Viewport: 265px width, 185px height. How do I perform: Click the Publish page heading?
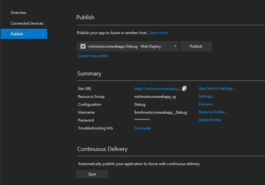pos(85,17)
